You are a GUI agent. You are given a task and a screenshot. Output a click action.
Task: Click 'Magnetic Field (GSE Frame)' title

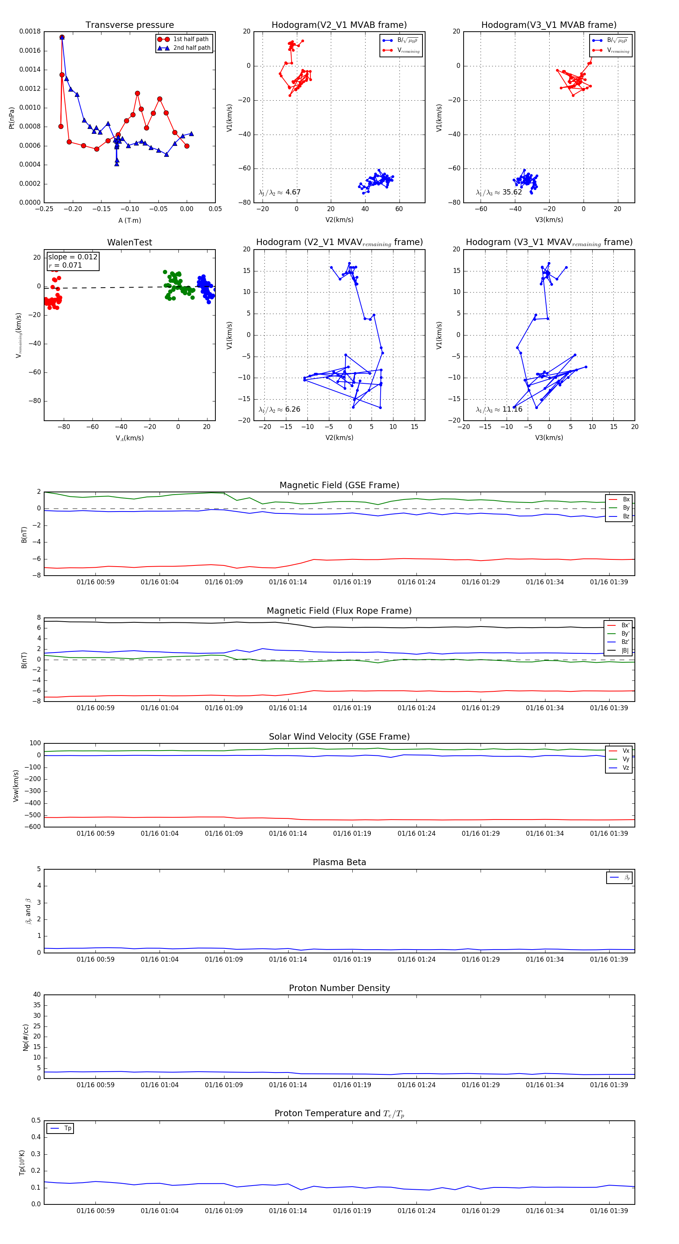pyautogui.click(x=339, y=485)
